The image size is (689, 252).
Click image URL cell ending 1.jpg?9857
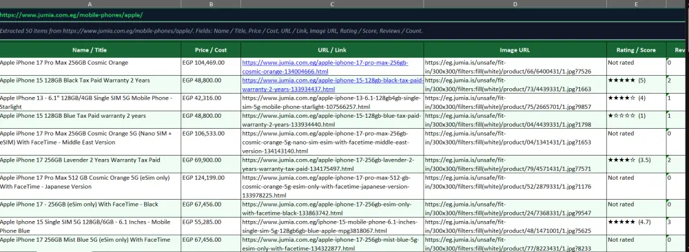(515, 102)
